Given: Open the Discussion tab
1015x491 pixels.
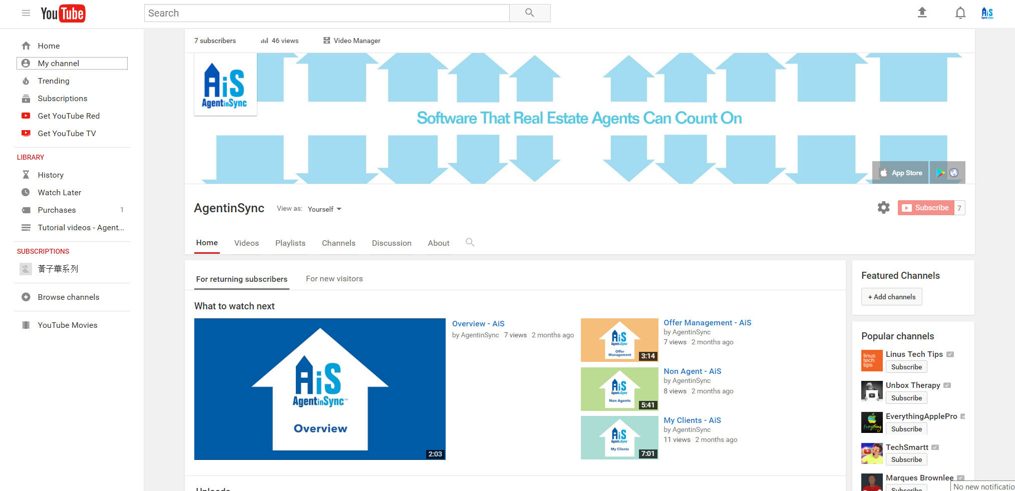Looking at the screenshot, I should click(x=392, y=243).
